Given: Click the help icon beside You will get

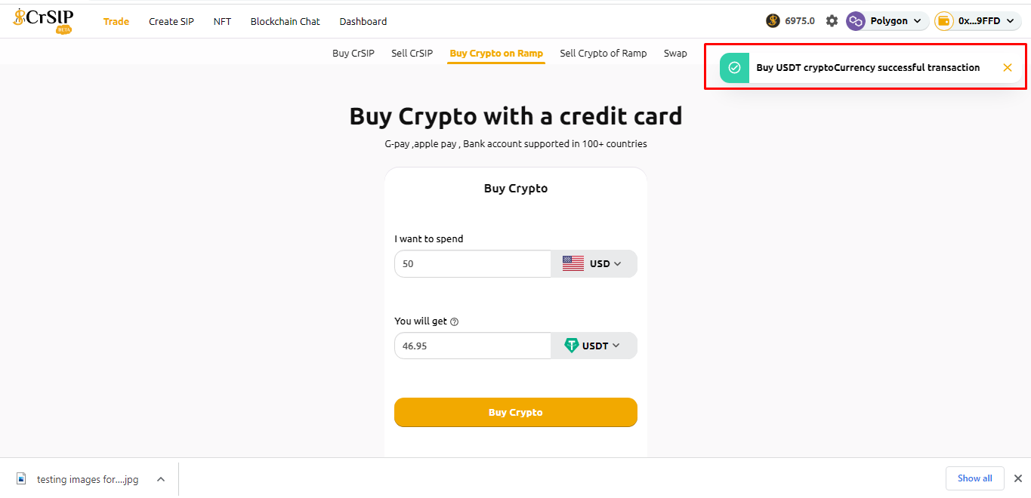Looking at the screenshot, I should (x=455, y=322).
